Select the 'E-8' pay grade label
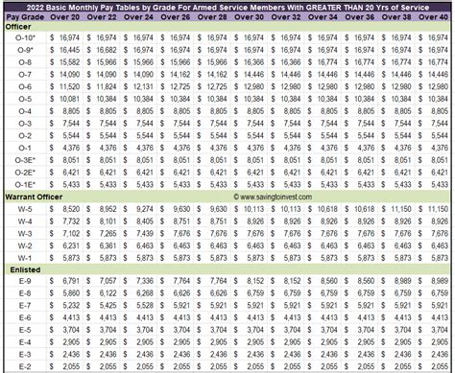Viewport: 455px width, 373px height. [x=25, y=293]
